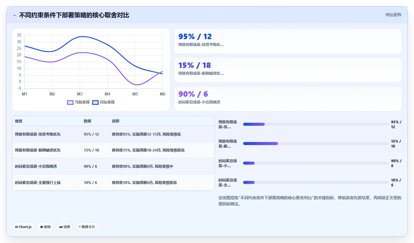The width and height of the screenshot is (414, 243).
Task: Click the M3 peak on the blue line
Action: point(80,36)
